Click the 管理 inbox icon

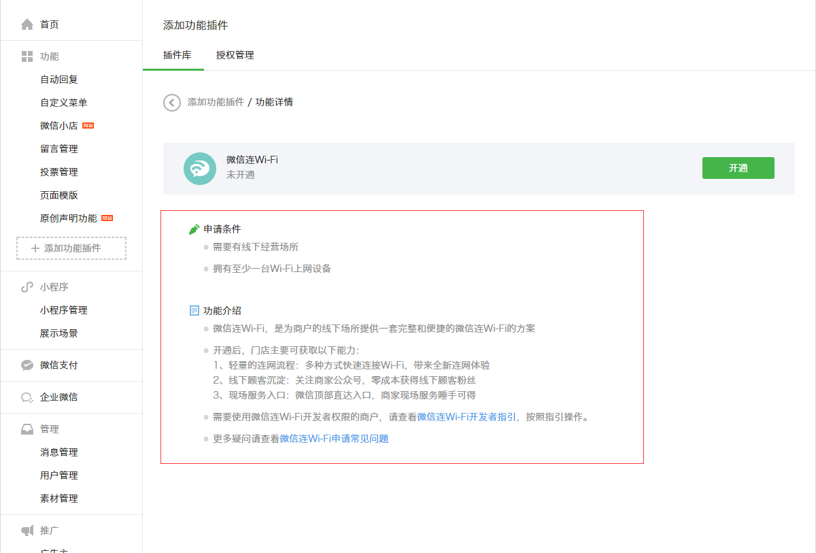coord(27,429)
